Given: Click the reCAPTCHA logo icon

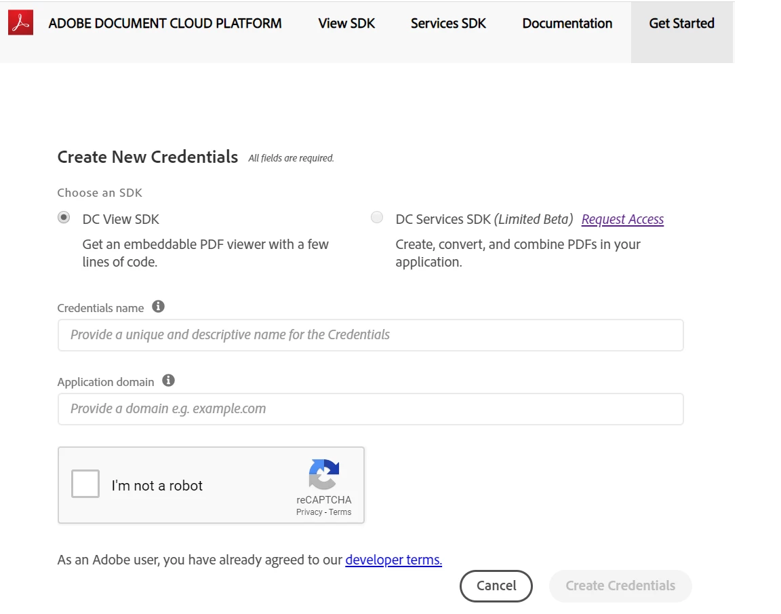Looking at the screenshot, I should 323,474.
